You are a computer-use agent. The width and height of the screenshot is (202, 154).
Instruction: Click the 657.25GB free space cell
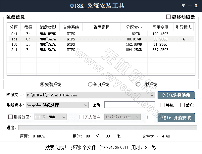(161, 50)
